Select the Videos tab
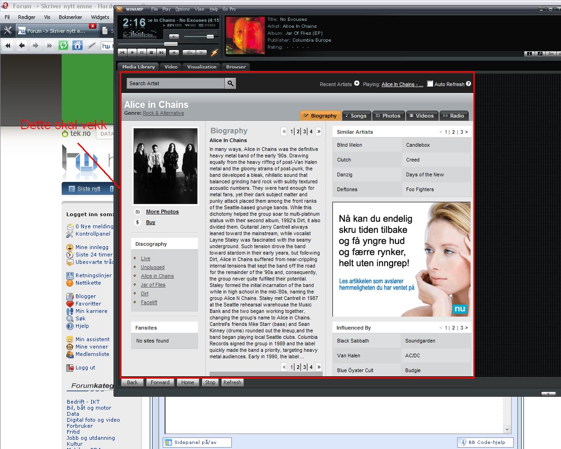The width and height of the screenshot is (561, 449). 421,116
